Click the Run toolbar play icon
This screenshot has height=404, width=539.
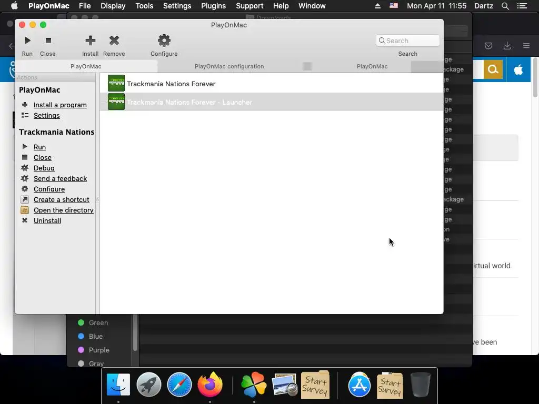(27, 41)
